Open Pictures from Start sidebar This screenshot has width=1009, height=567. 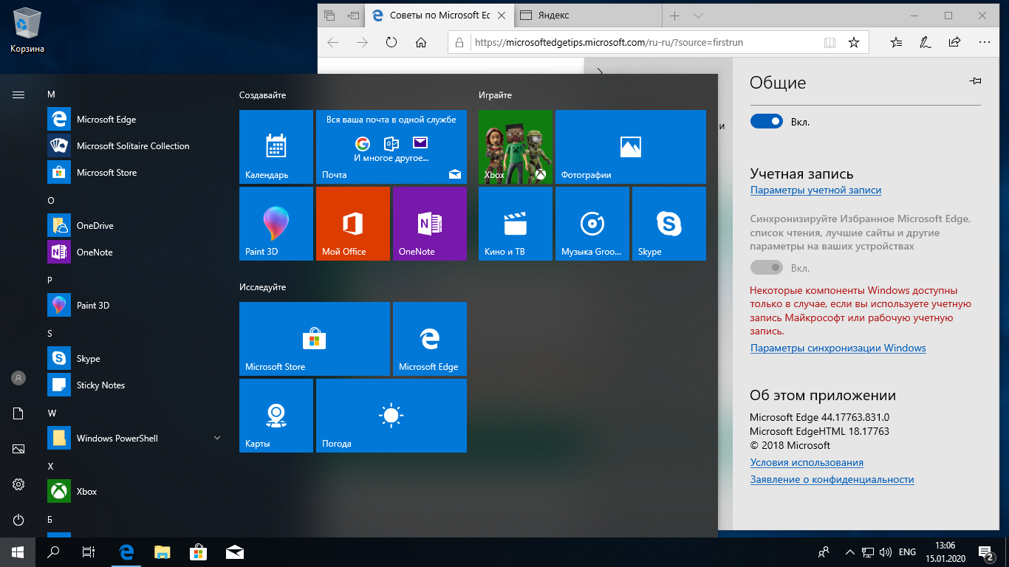(x=18, y=449)
